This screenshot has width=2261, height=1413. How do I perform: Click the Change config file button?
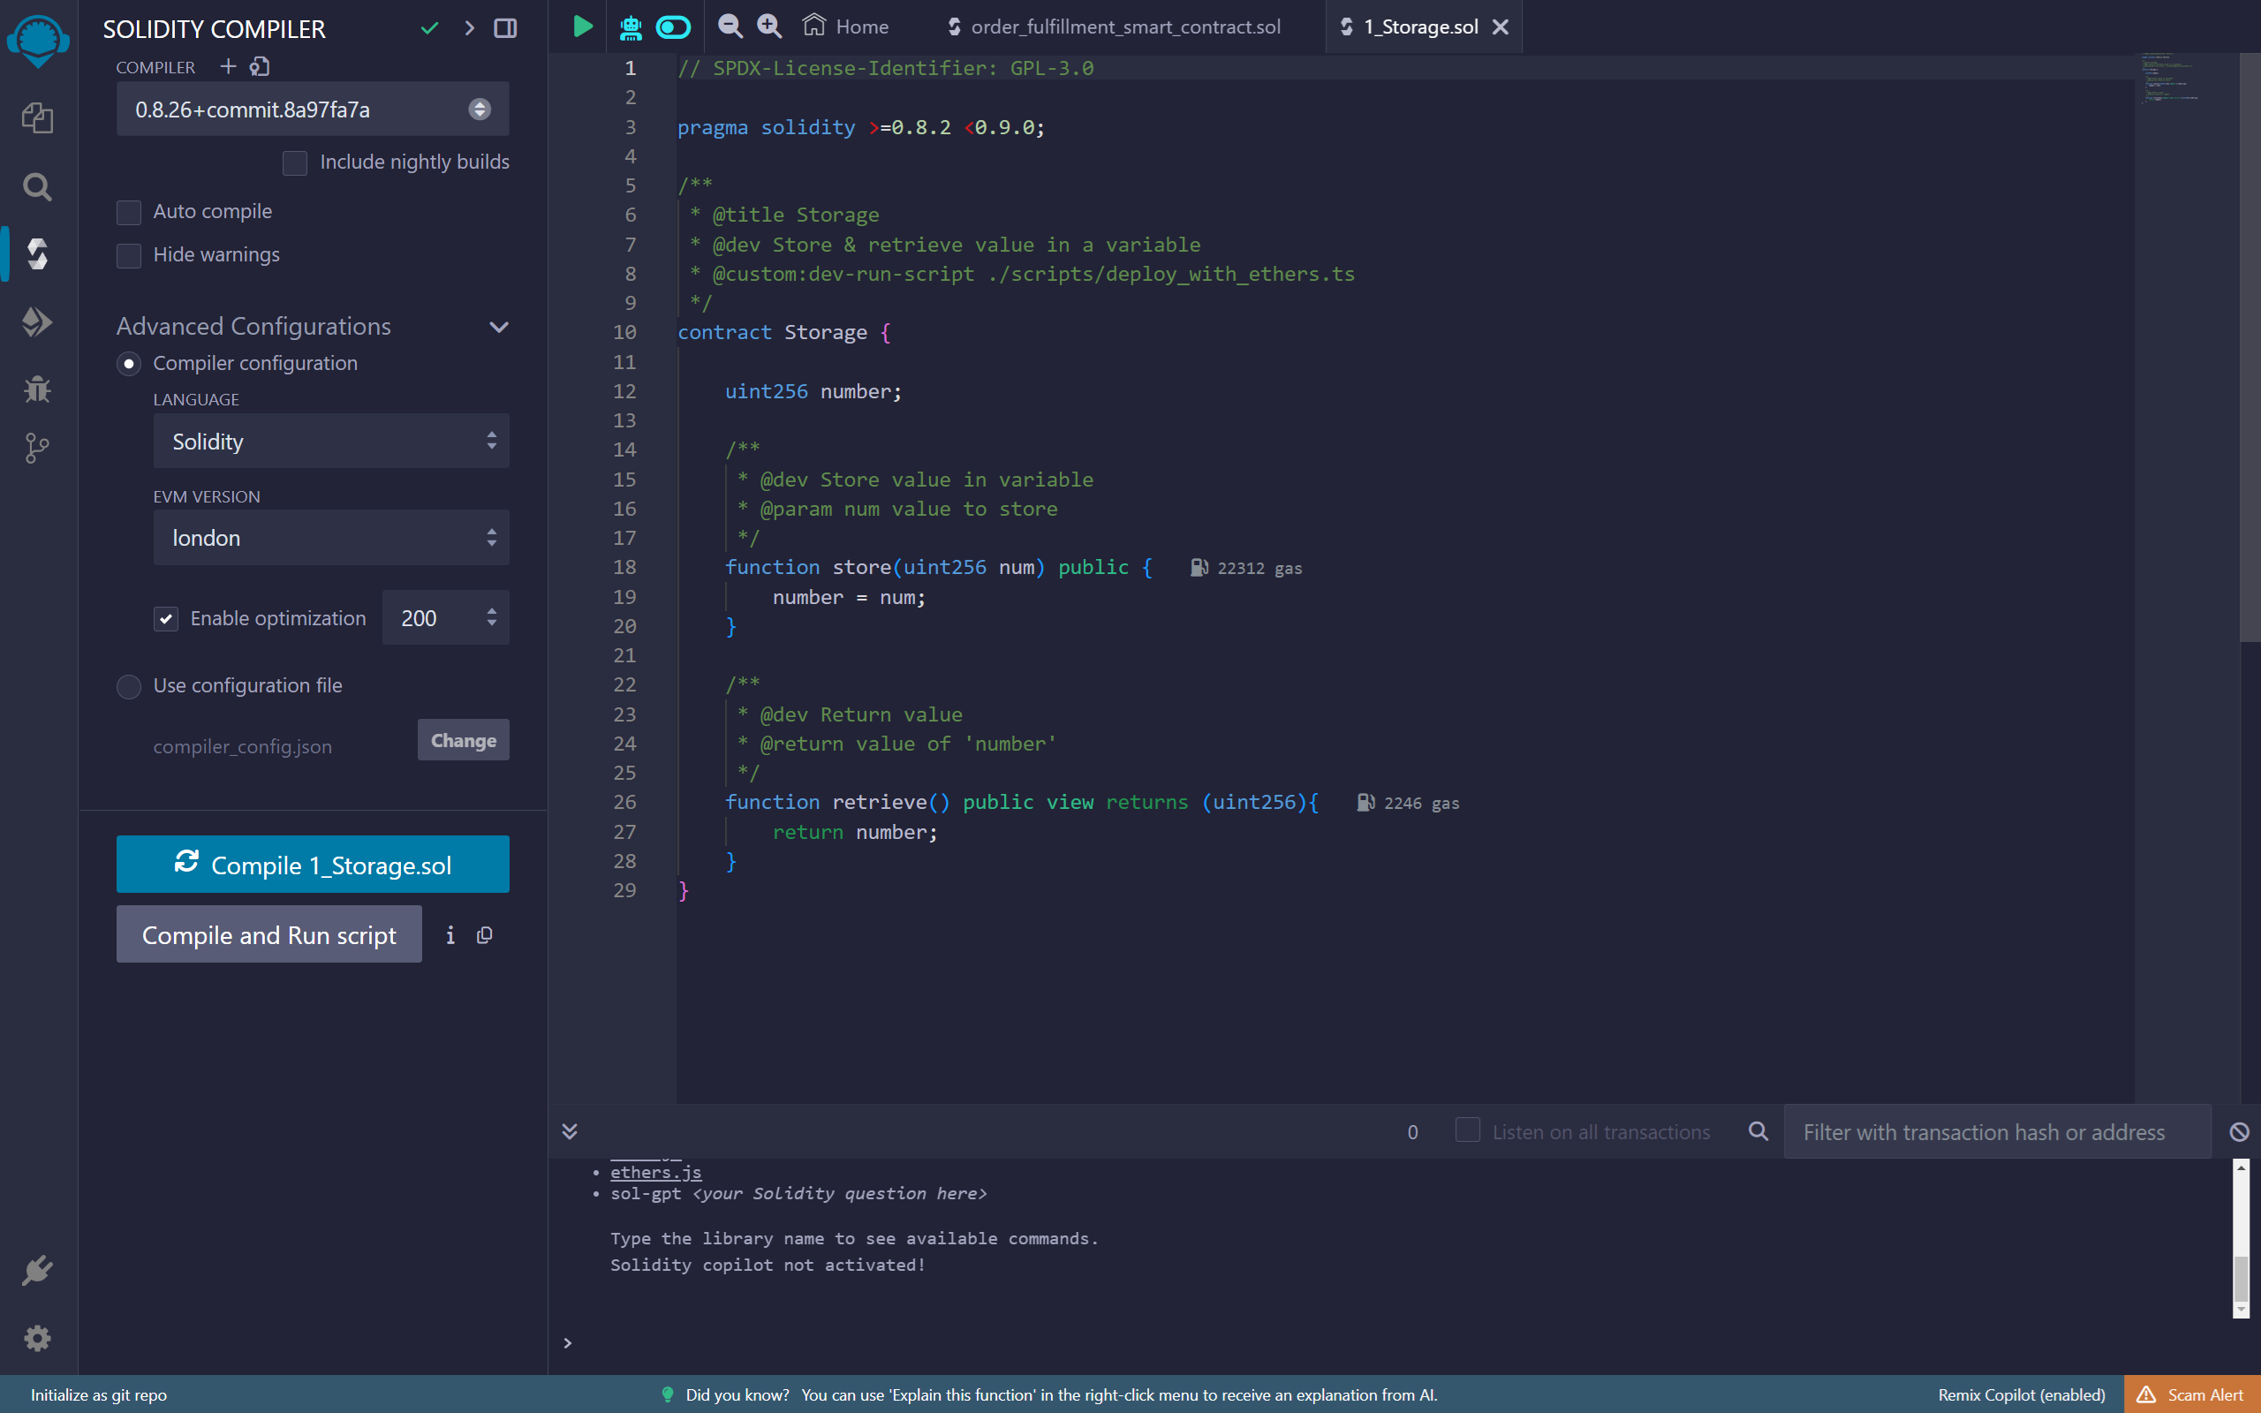click(464, 740)
